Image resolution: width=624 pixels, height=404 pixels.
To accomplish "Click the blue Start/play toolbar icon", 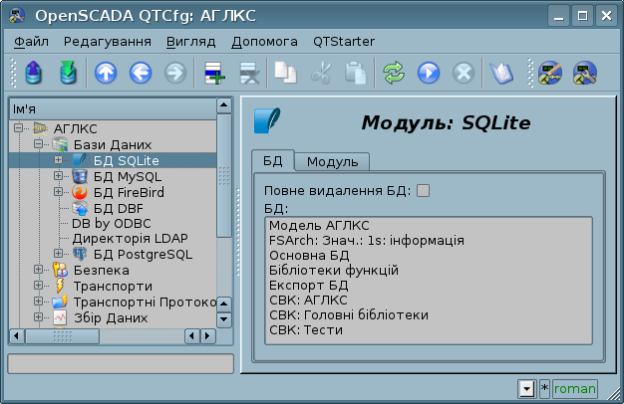I will [x=429, y=73].
